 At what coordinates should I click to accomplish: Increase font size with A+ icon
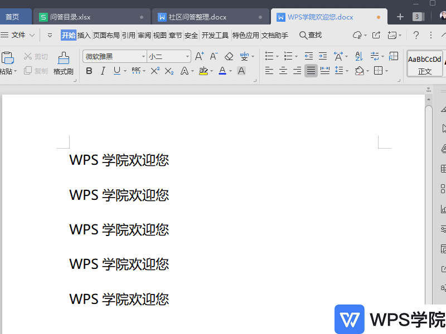pos(200,56)
